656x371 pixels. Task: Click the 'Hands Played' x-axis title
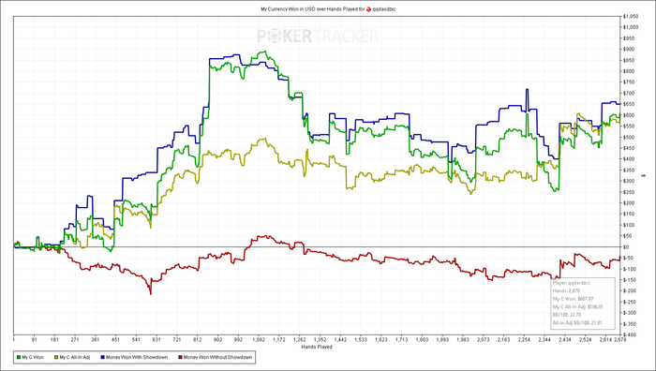coord(317,347)
